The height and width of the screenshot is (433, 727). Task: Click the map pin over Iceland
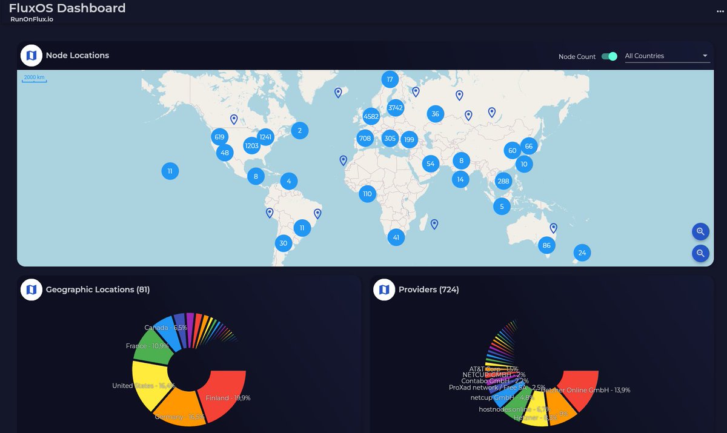pos(338,93)
